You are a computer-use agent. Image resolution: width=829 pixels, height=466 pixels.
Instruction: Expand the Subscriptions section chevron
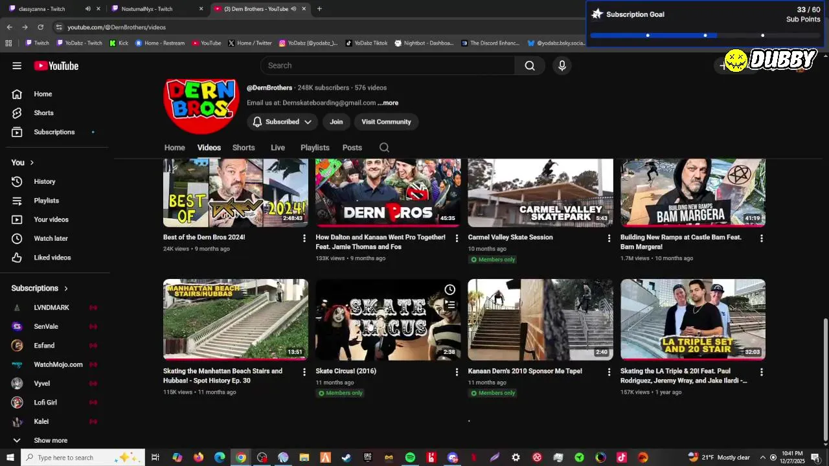pyautogui.click(x=66, y=289)
